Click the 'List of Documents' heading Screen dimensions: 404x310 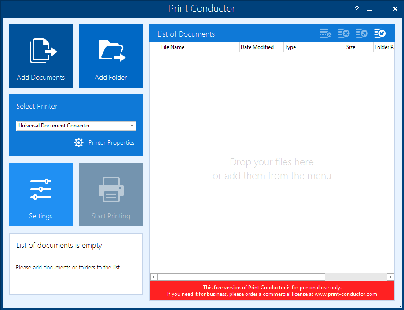pos(186,34)
